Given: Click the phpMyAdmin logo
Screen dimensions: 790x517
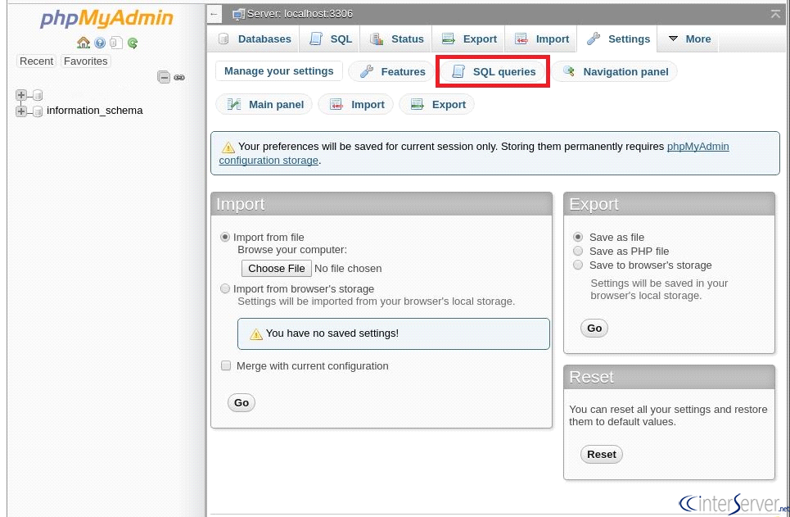Looking at the screenshot, I should coord(106,18).
